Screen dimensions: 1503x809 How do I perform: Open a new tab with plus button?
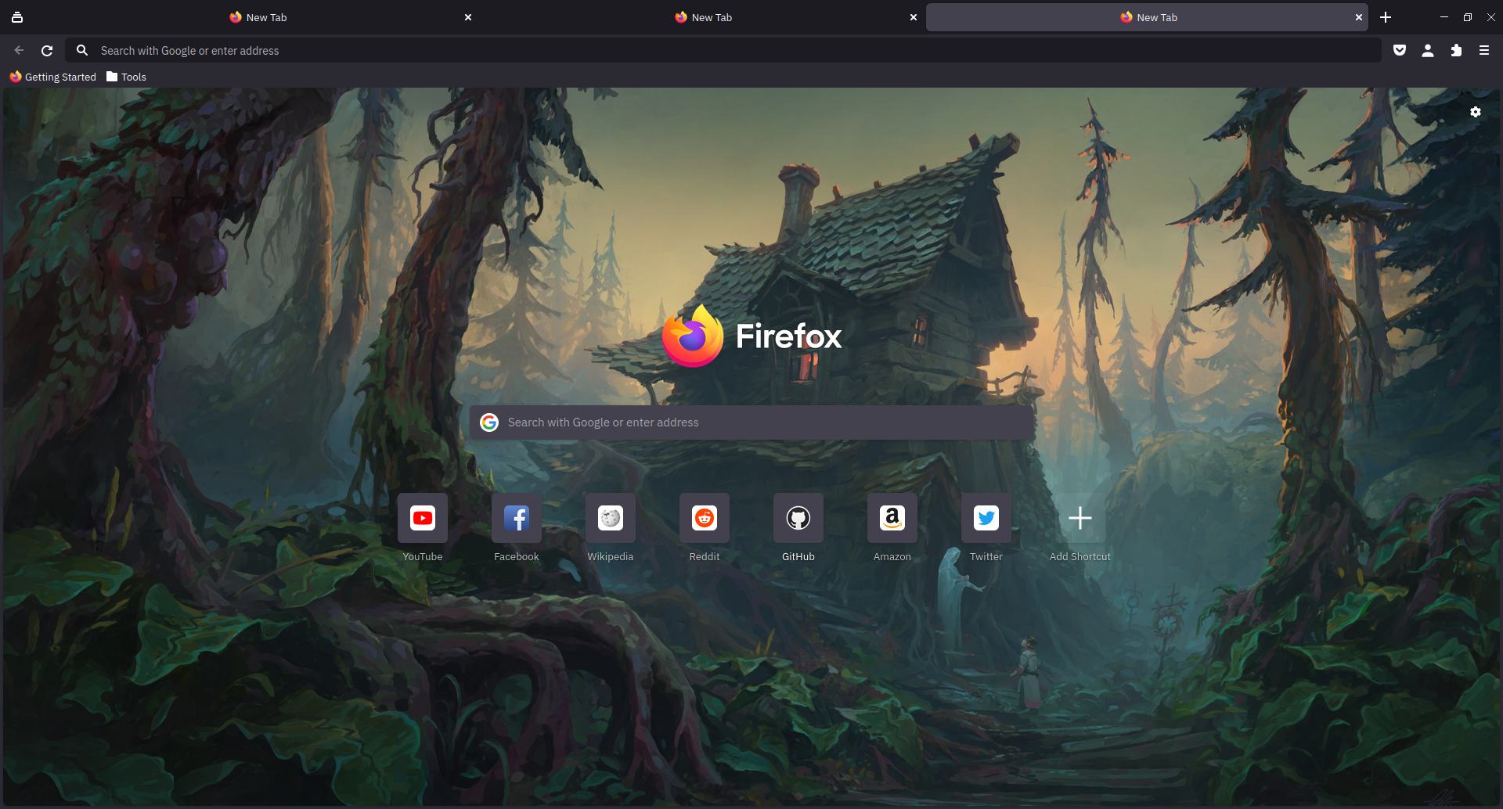(1386, 17)
